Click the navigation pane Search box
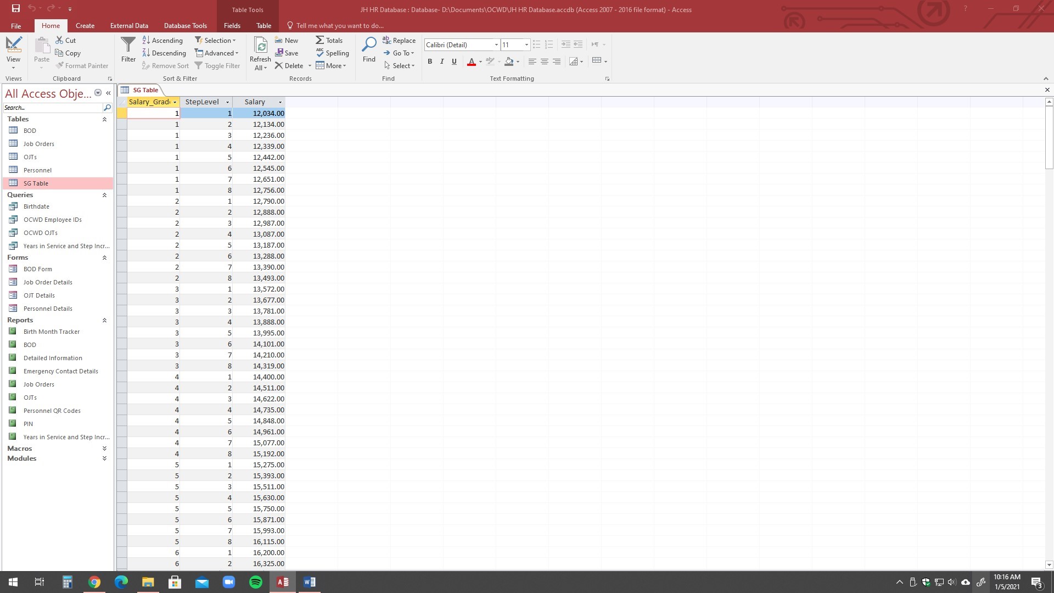 click(53, 108)
